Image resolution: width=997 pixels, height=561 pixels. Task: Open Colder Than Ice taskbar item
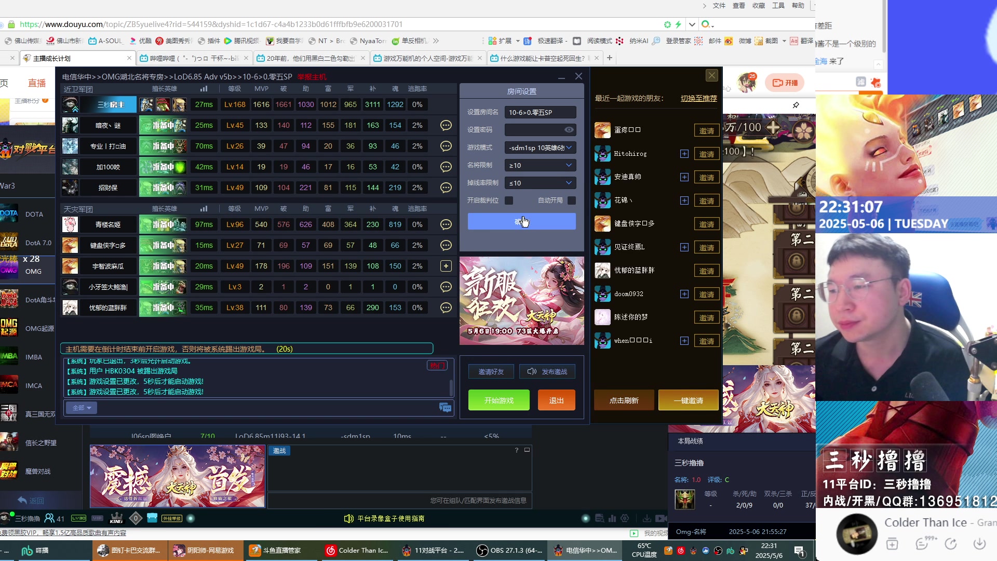(357, 551)
